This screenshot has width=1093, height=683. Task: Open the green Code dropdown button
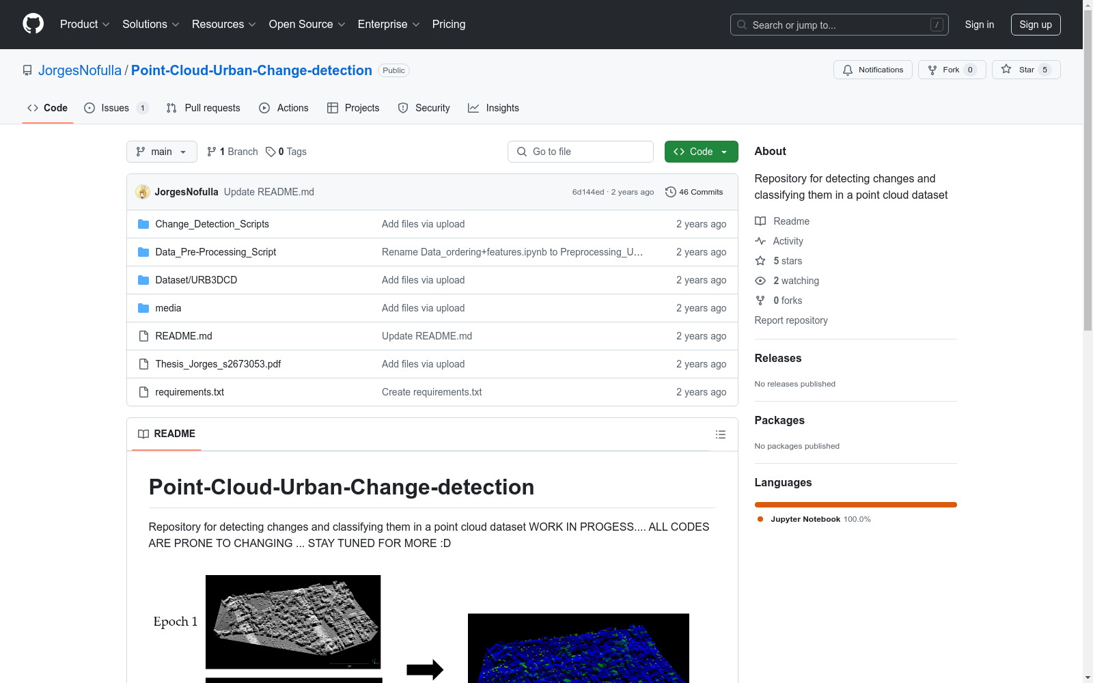pos(701,152)
